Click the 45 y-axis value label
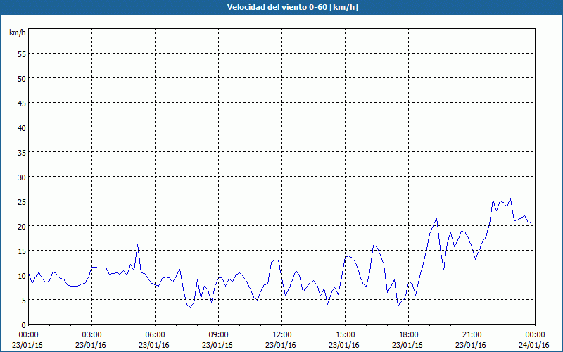The height and width of the screenshot is (352, 563). click(x=22, y=103)
